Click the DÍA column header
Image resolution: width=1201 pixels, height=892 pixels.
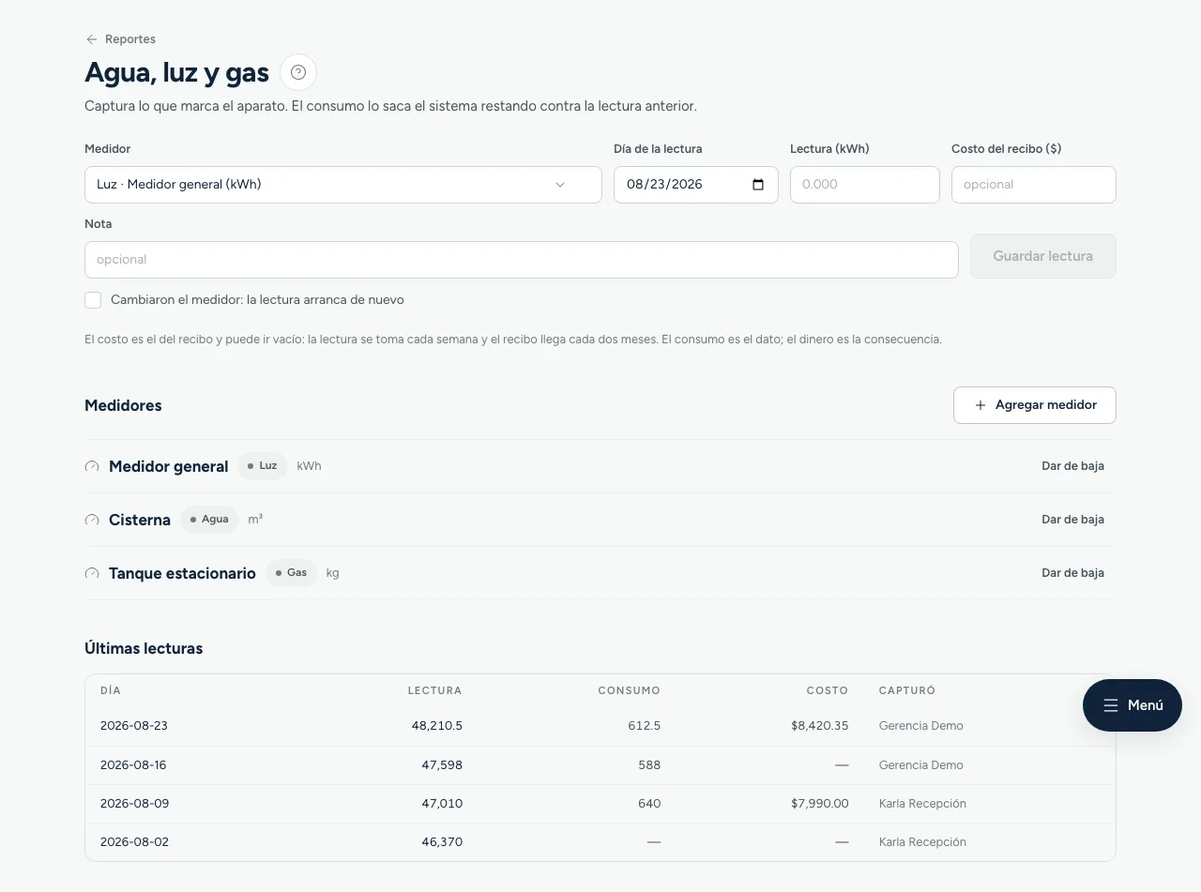click(x=111, y=690)
